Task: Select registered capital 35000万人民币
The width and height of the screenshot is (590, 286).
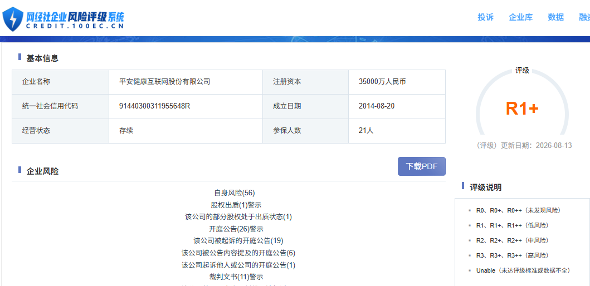Action: tap(382, 82)
